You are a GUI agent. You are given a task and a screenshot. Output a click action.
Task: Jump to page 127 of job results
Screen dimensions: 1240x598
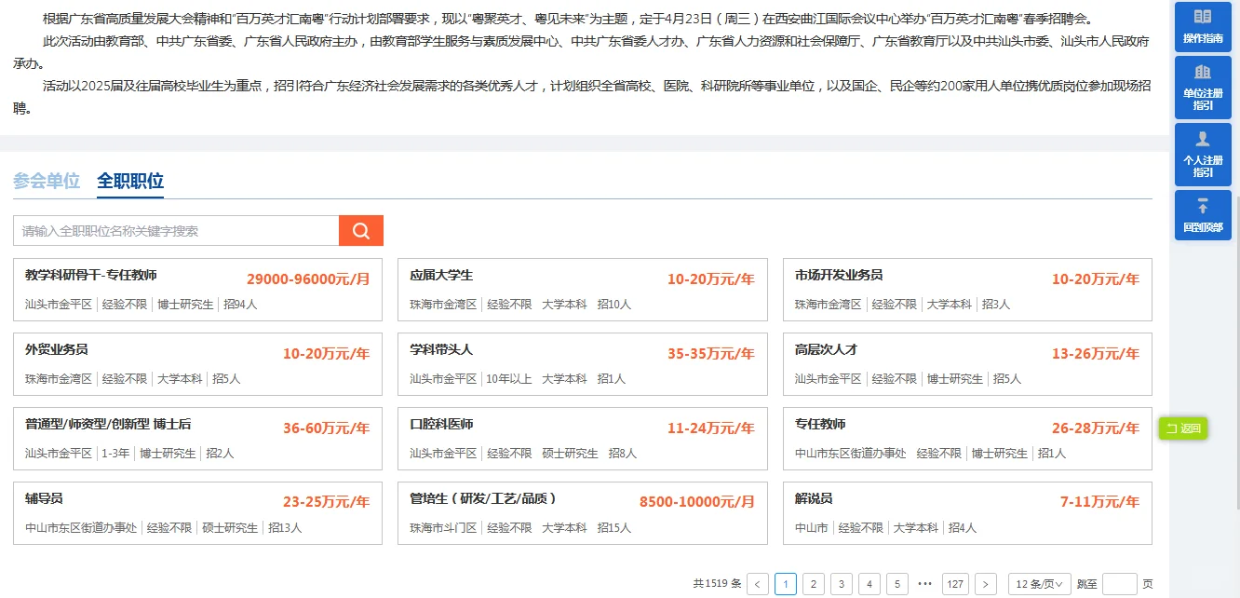[x=955, y=583]
